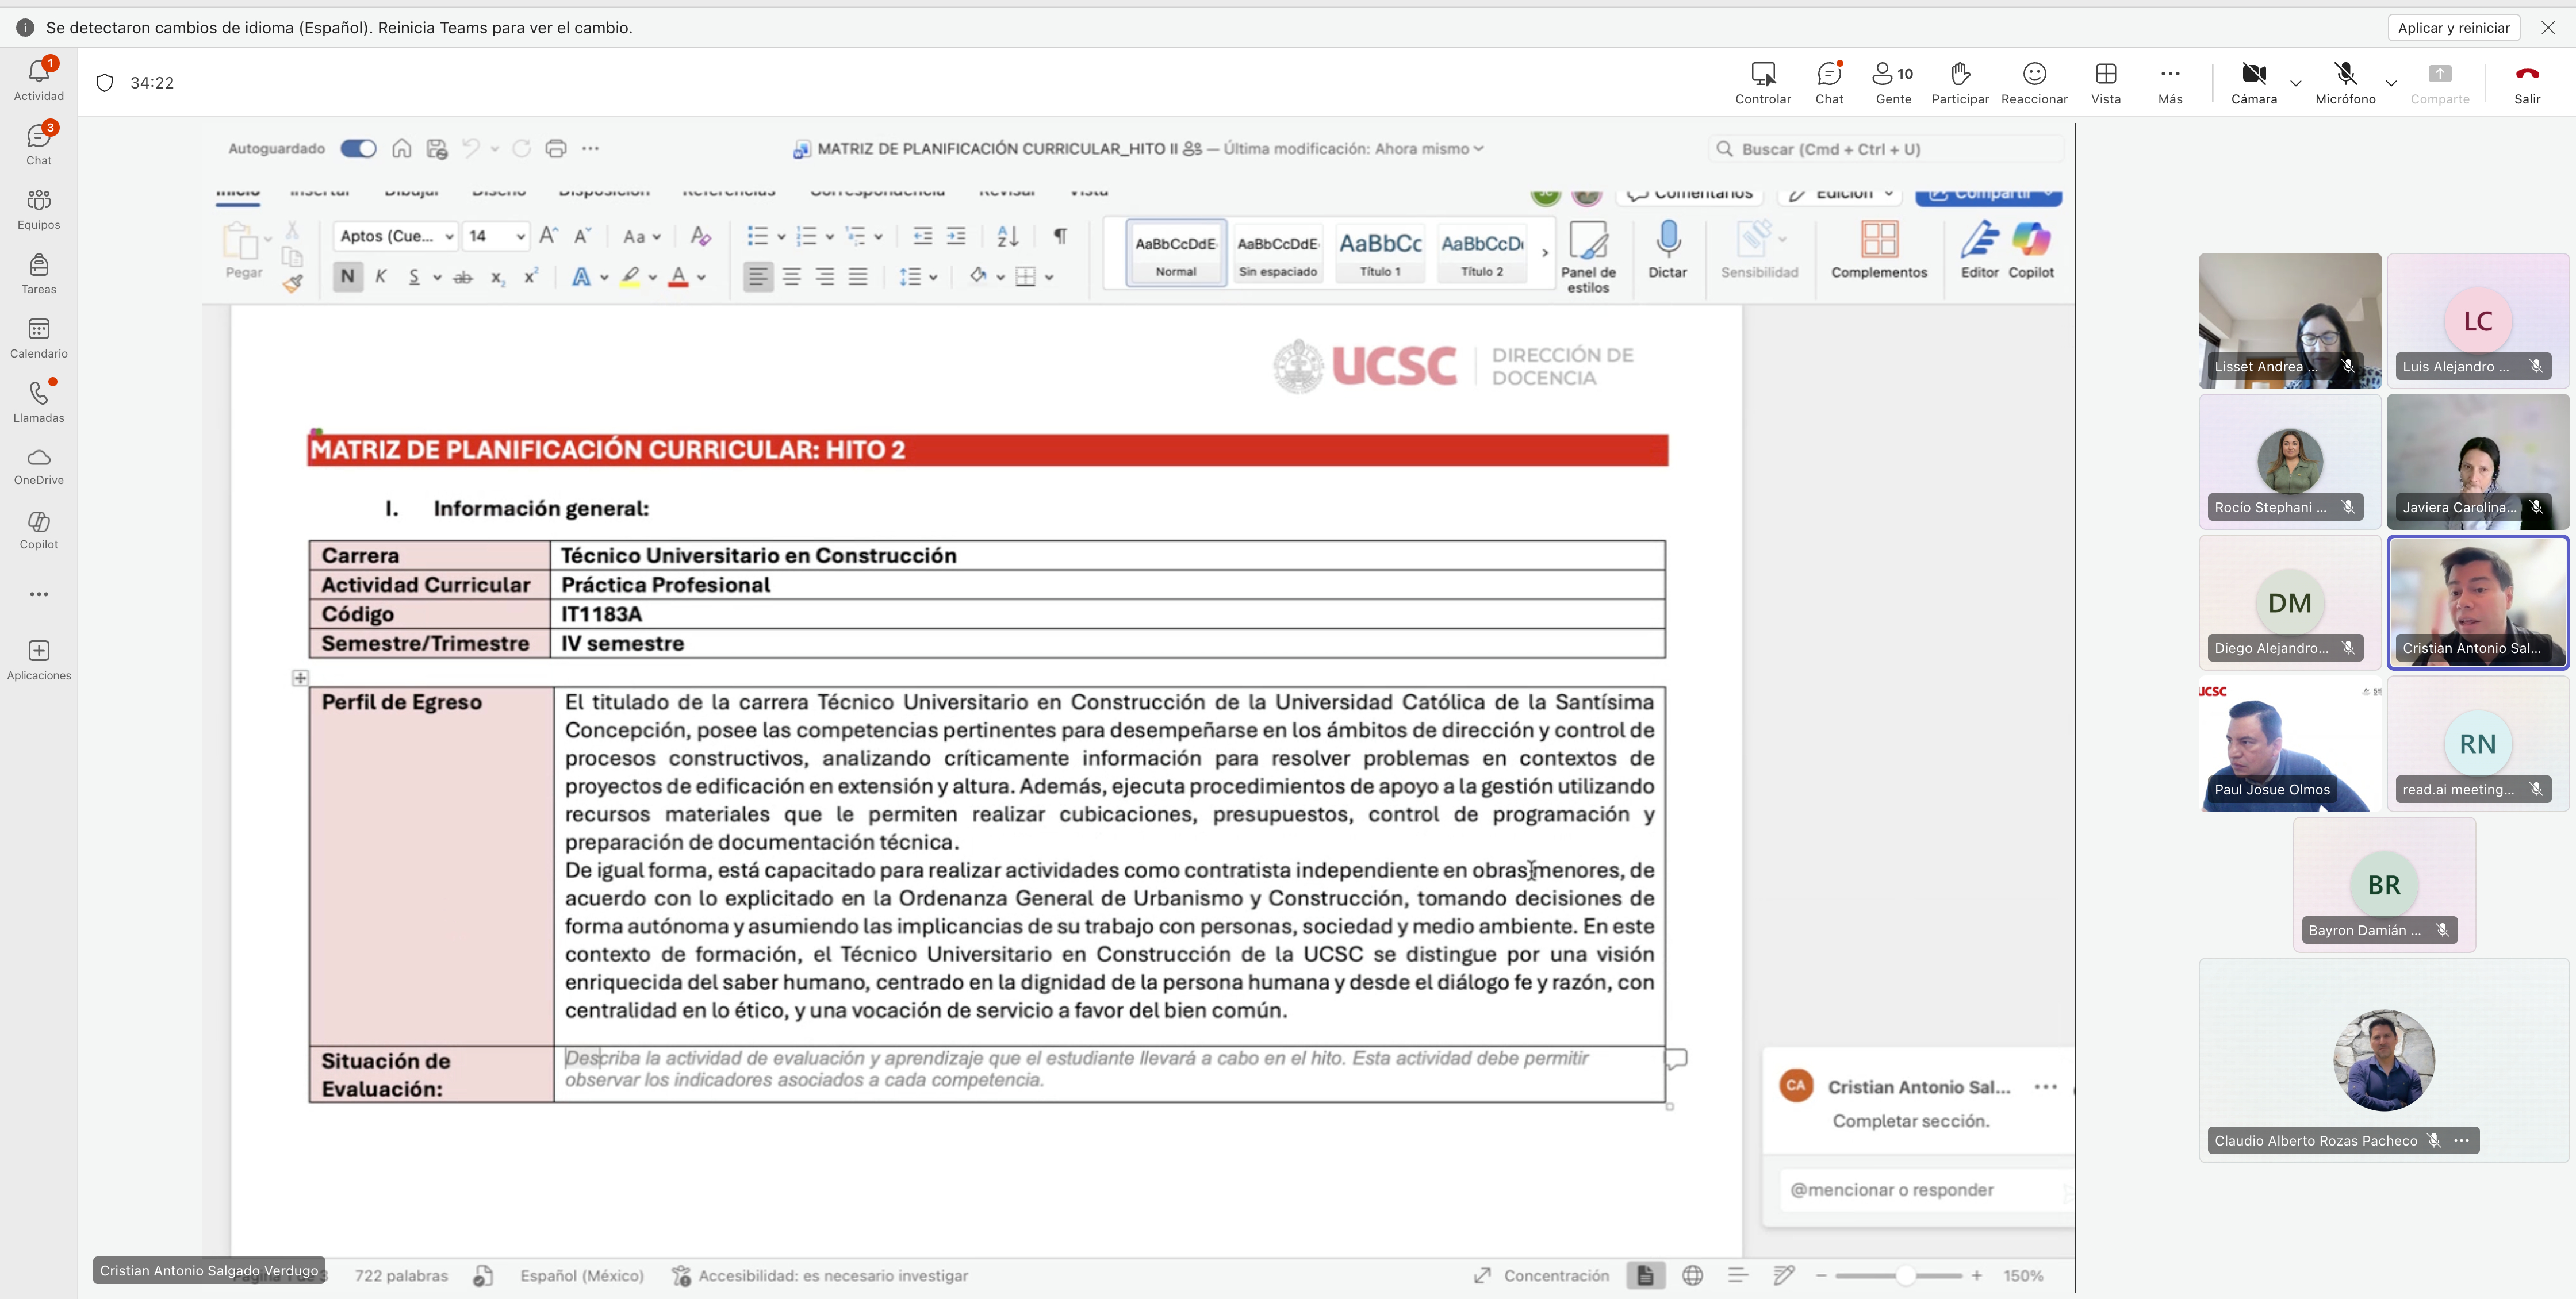Adjust the zoom slider in status bar
The image size is (2576, 1299).
(x=1905, y=1275)
